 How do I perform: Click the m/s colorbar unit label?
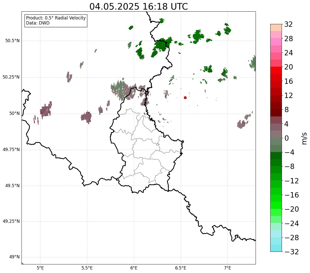304,138
